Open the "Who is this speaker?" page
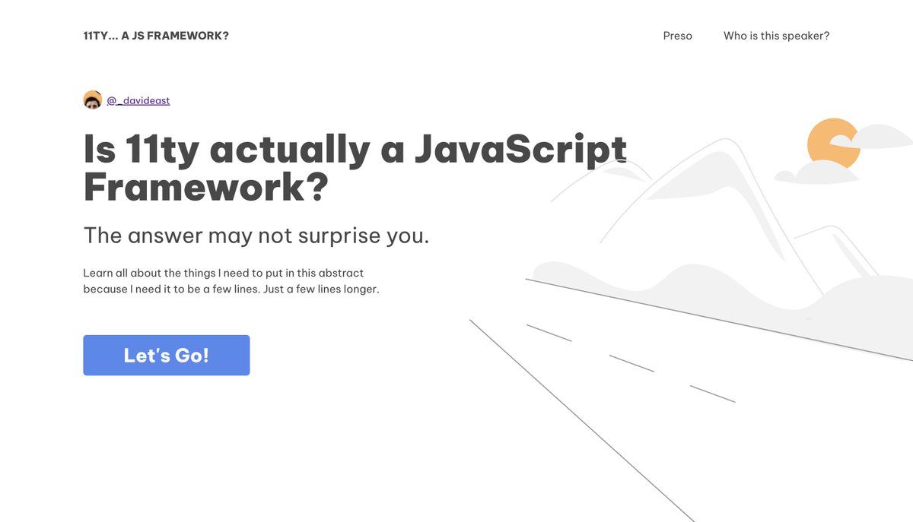This screenshot has height=522, width=913. coord(776,36)
